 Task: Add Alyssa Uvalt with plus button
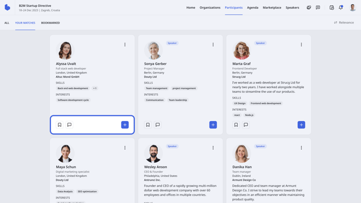[125, 125]
